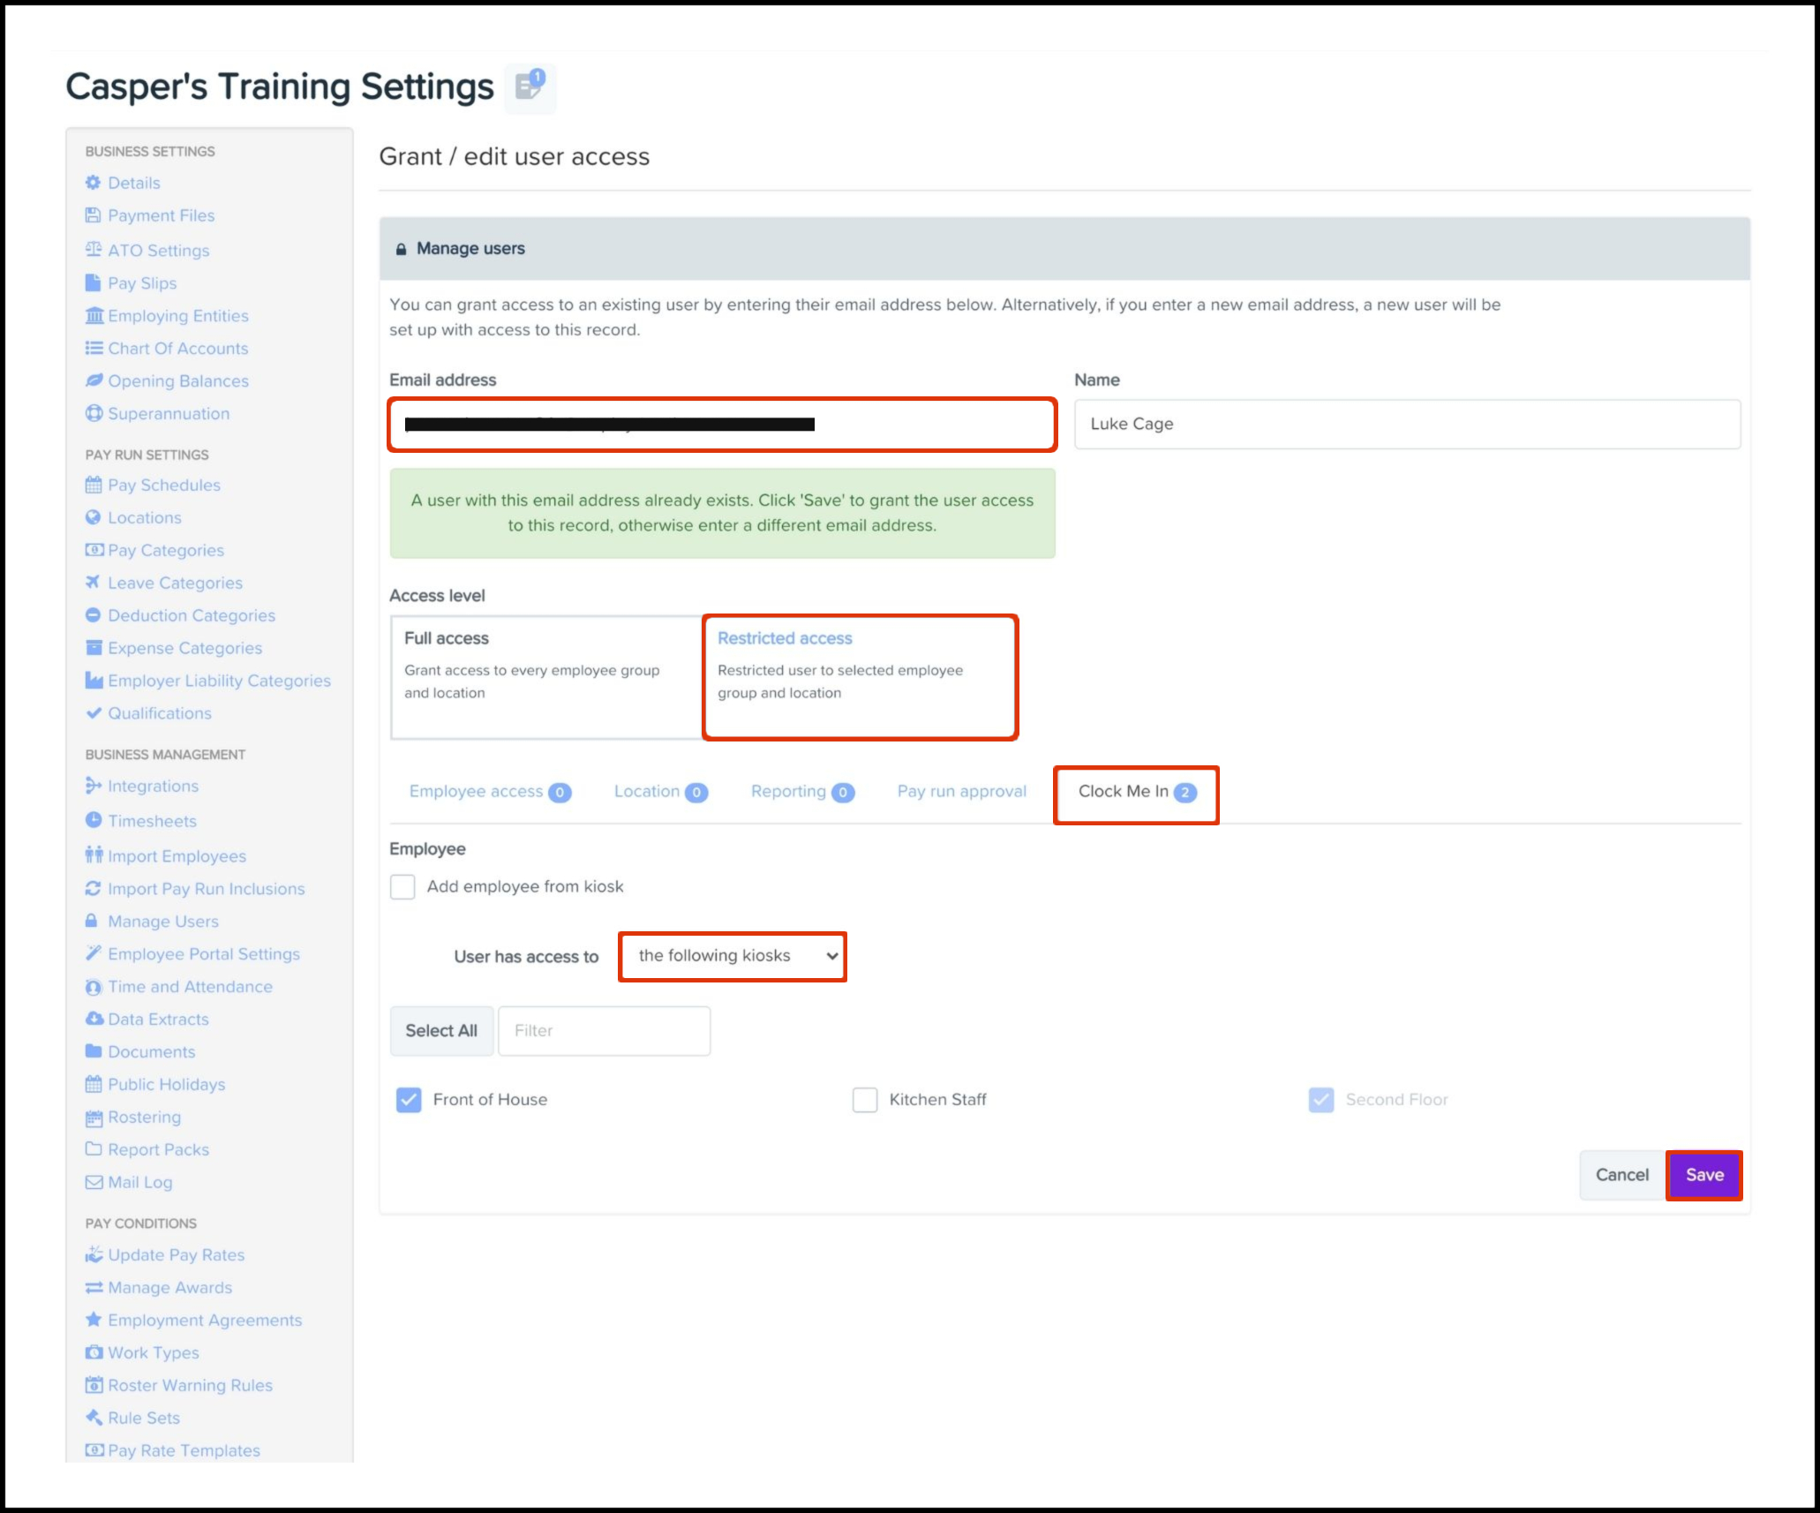Click the Select All button
This screenshot has height=1513, width=1820.
(441, 1030)
